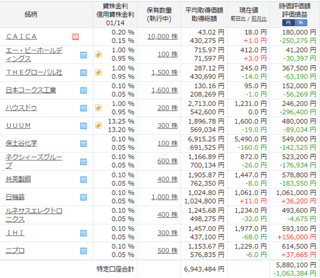Open the CAICA stock link
This screenshot has width=320, height=278.
21,36
